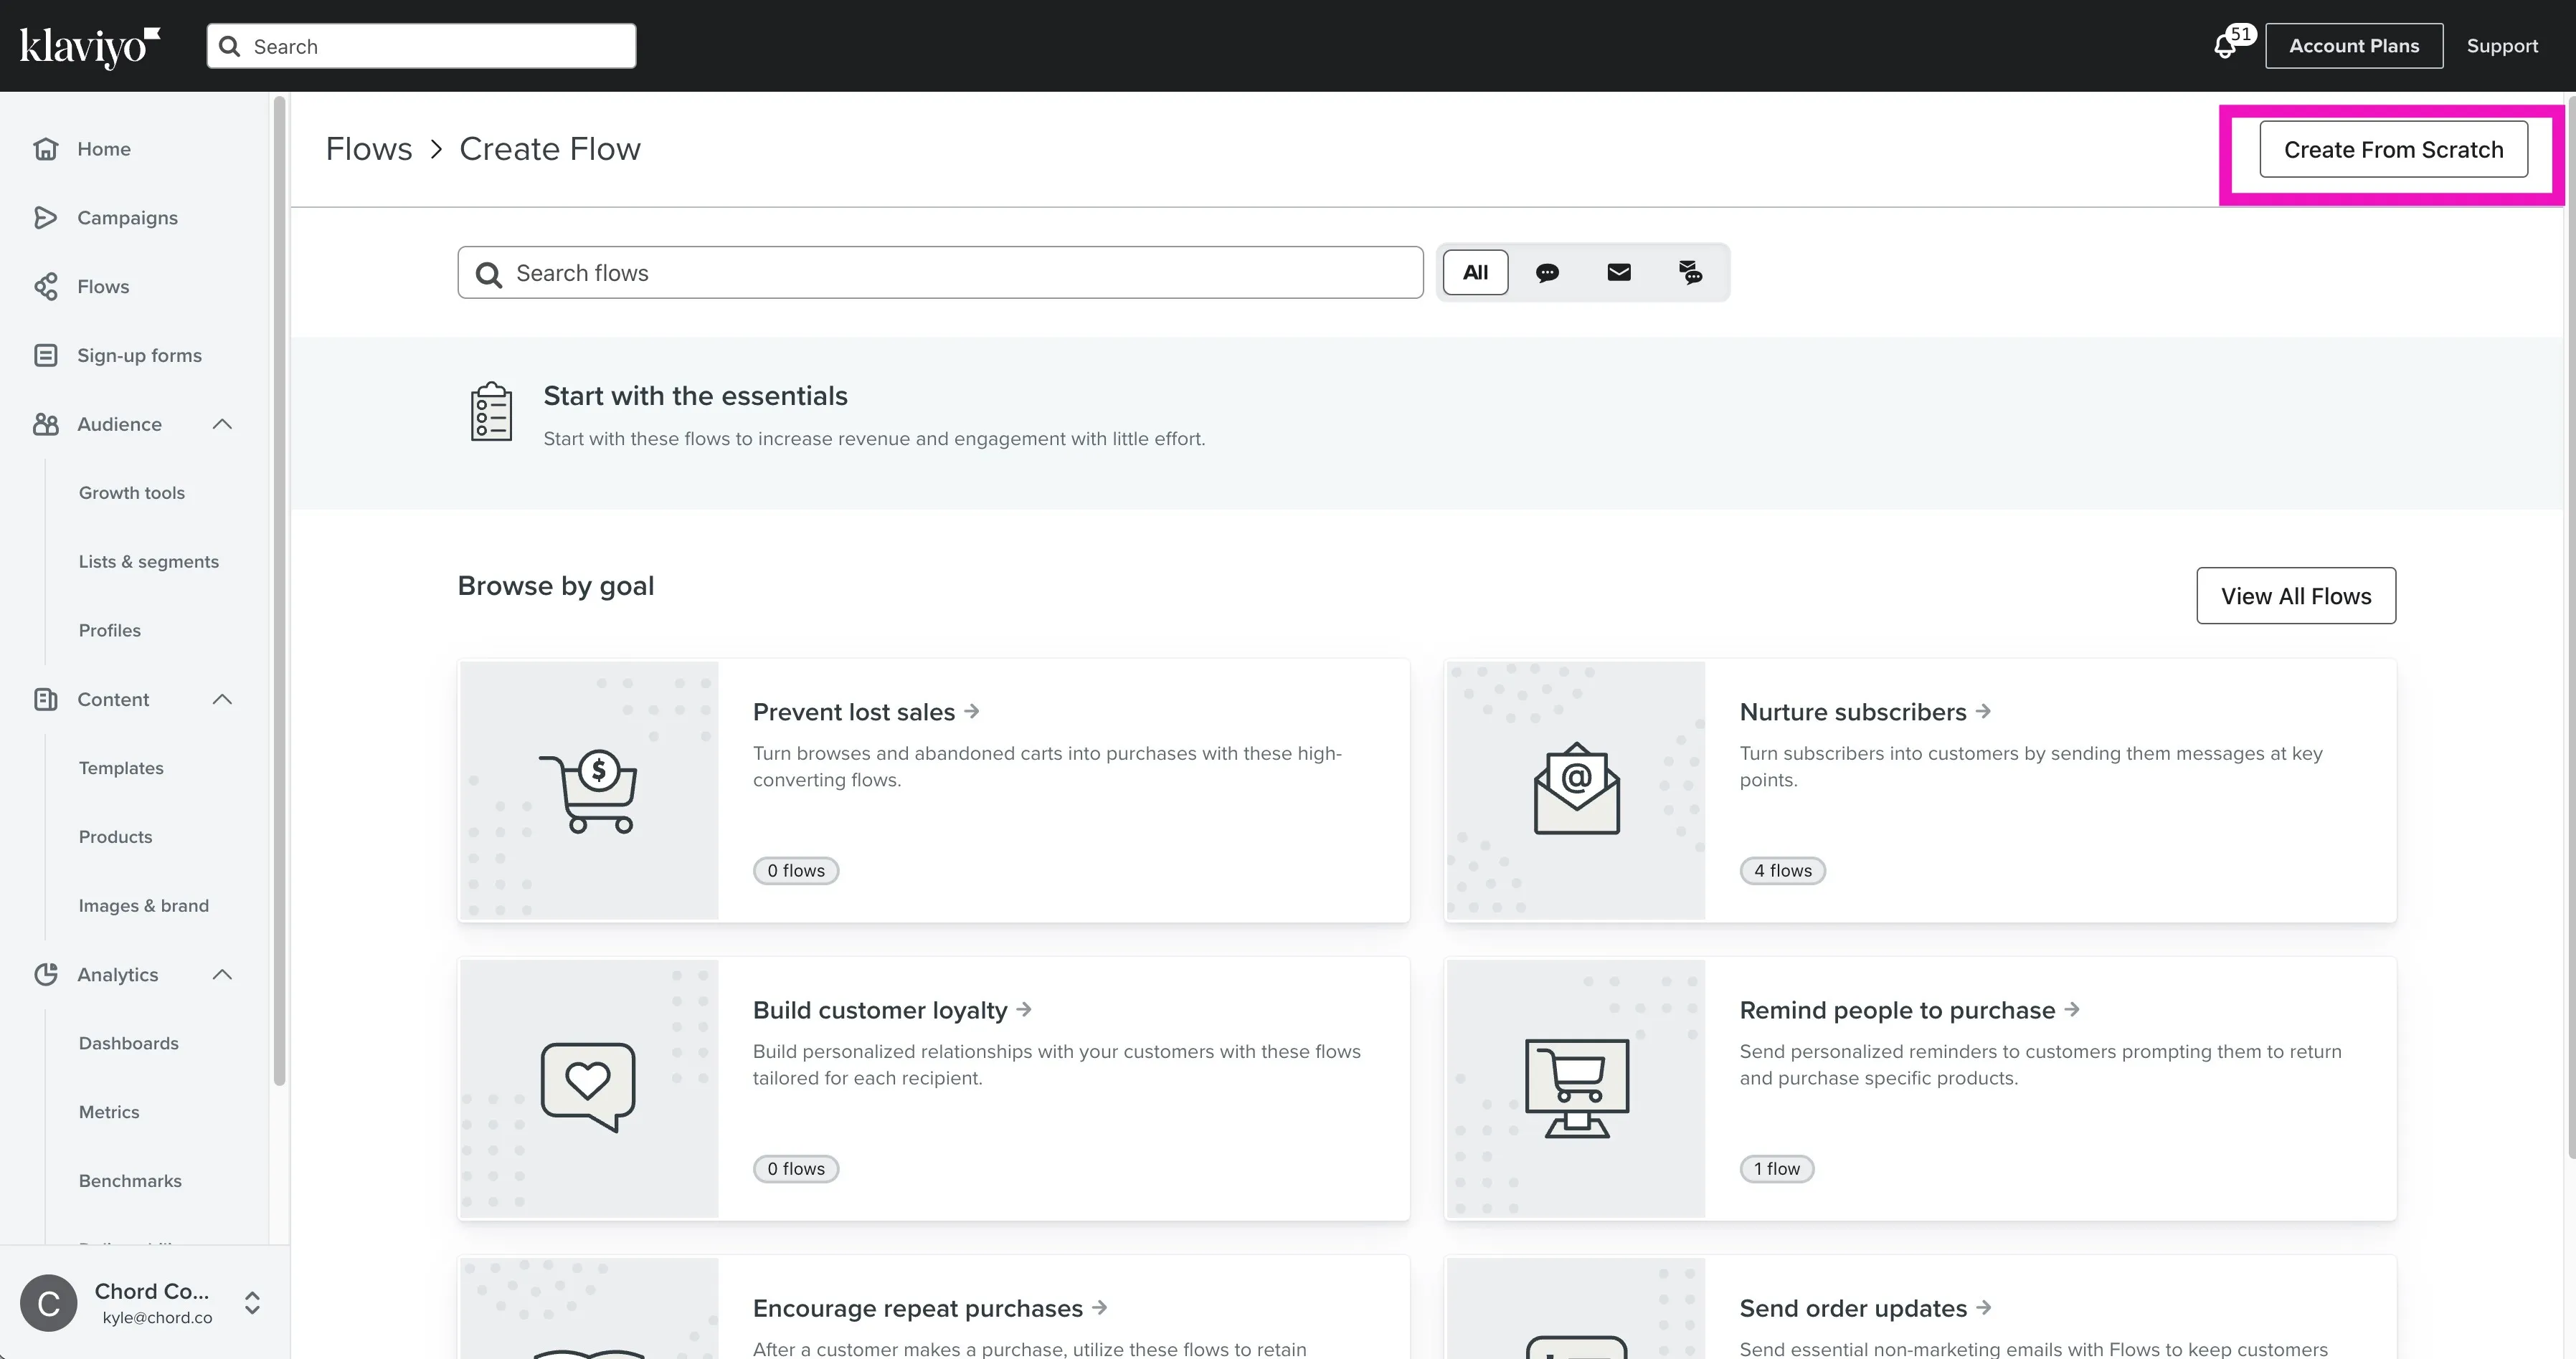Open the Chord Co account switcher
Viewport: 2576px width, 1359px height.
click(x=144, y=1302)
